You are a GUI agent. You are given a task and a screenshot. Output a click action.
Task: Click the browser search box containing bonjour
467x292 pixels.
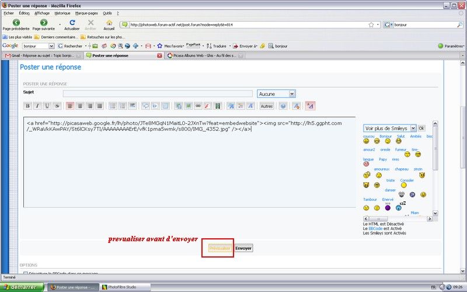(426, 25)
